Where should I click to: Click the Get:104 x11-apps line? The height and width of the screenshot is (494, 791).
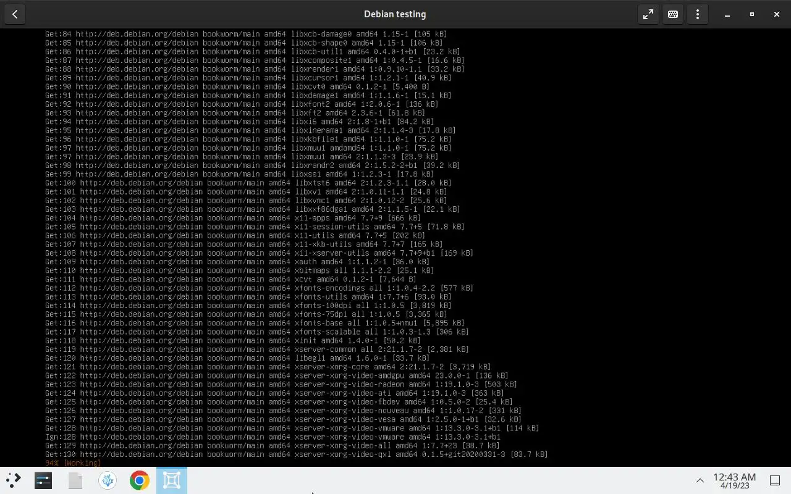[232, 218]
